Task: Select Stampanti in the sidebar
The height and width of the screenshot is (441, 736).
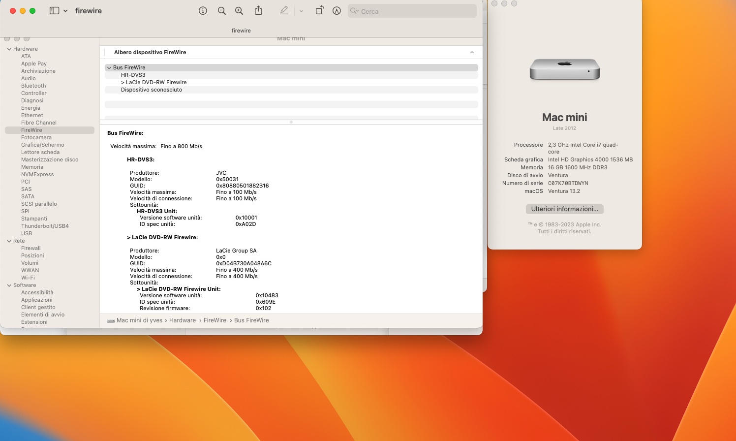Action: click(34, 219)
